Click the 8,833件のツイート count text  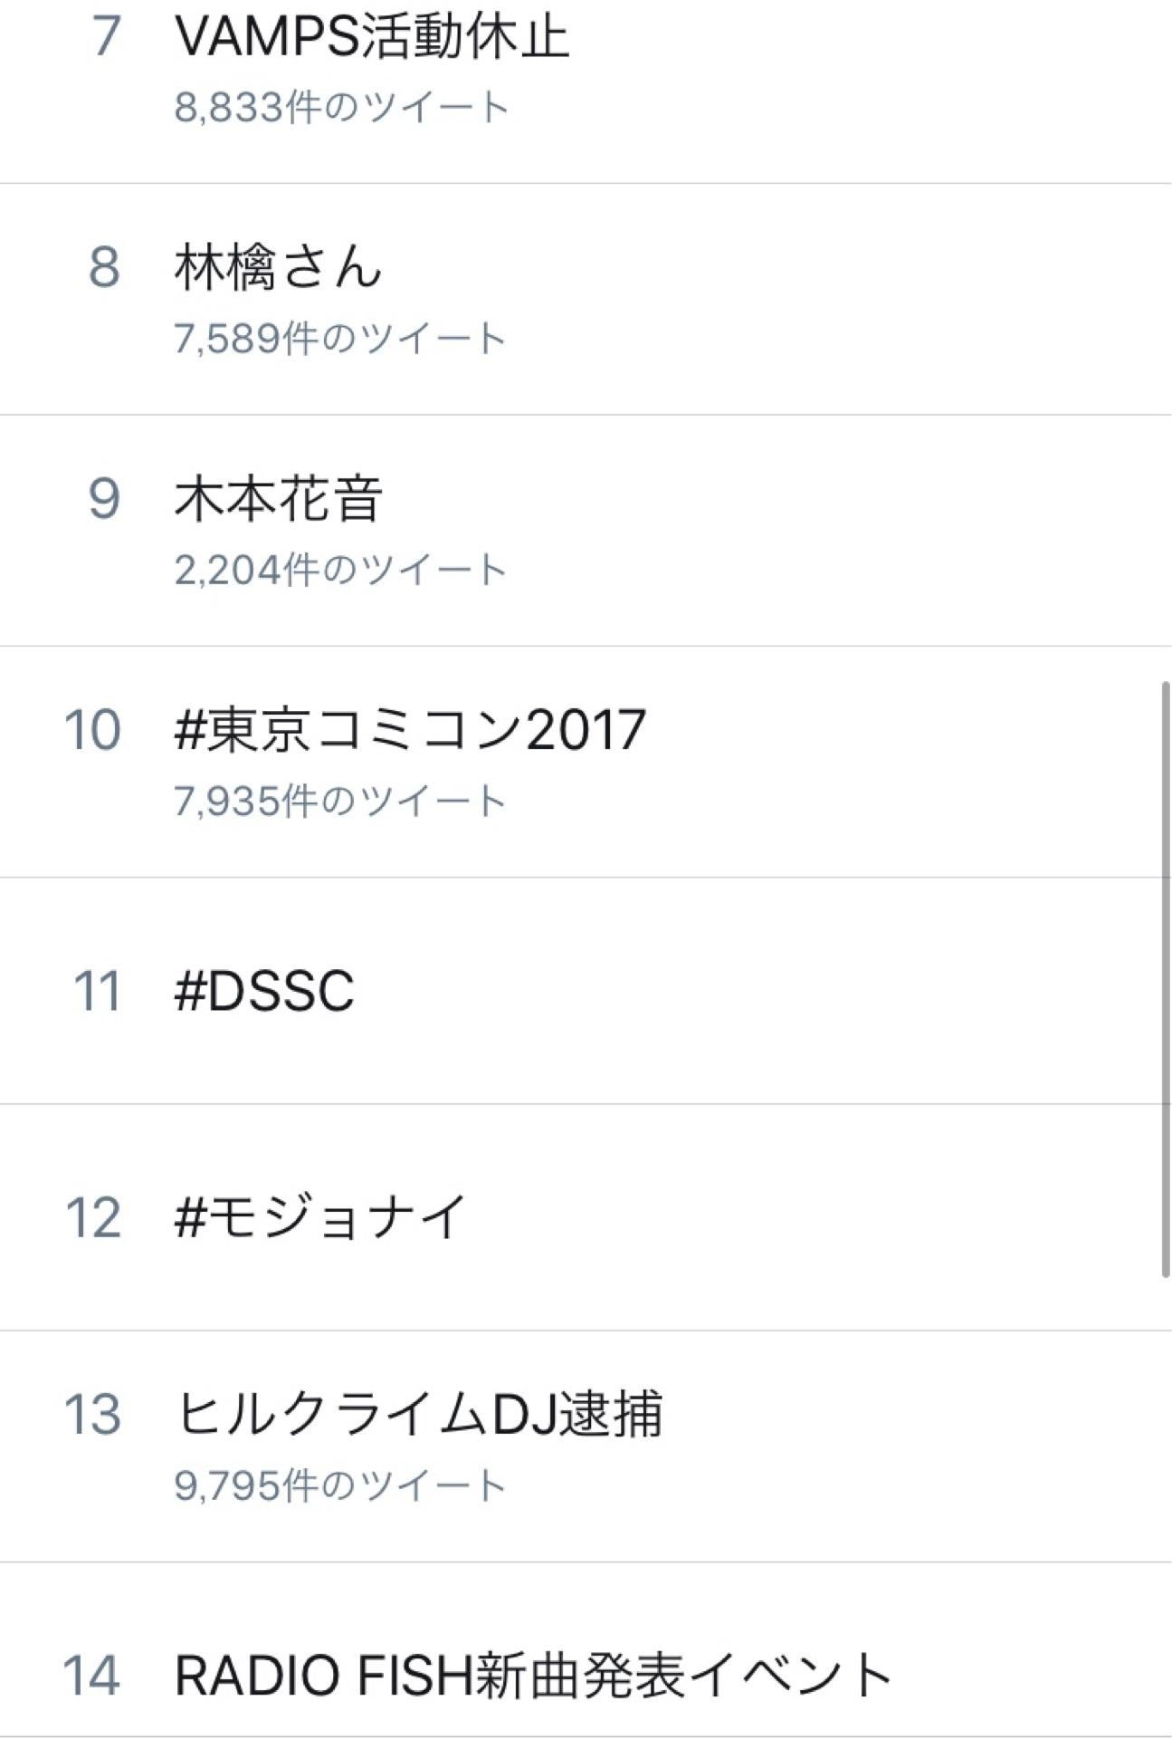342,107
